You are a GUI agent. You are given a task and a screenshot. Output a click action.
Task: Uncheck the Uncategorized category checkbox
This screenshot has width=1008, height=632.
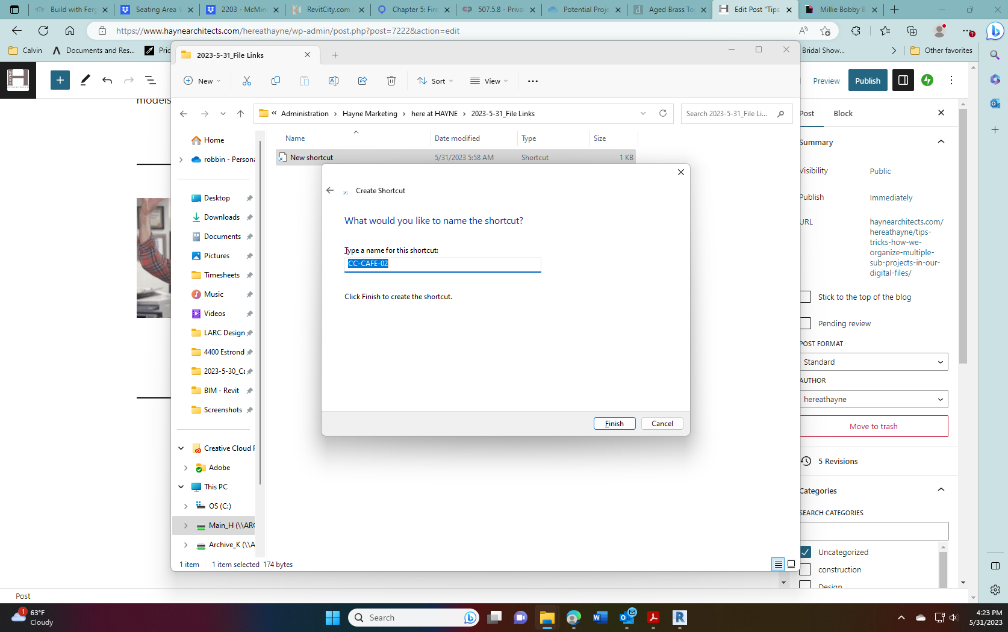pyautogui.click(x=806, y=552)
